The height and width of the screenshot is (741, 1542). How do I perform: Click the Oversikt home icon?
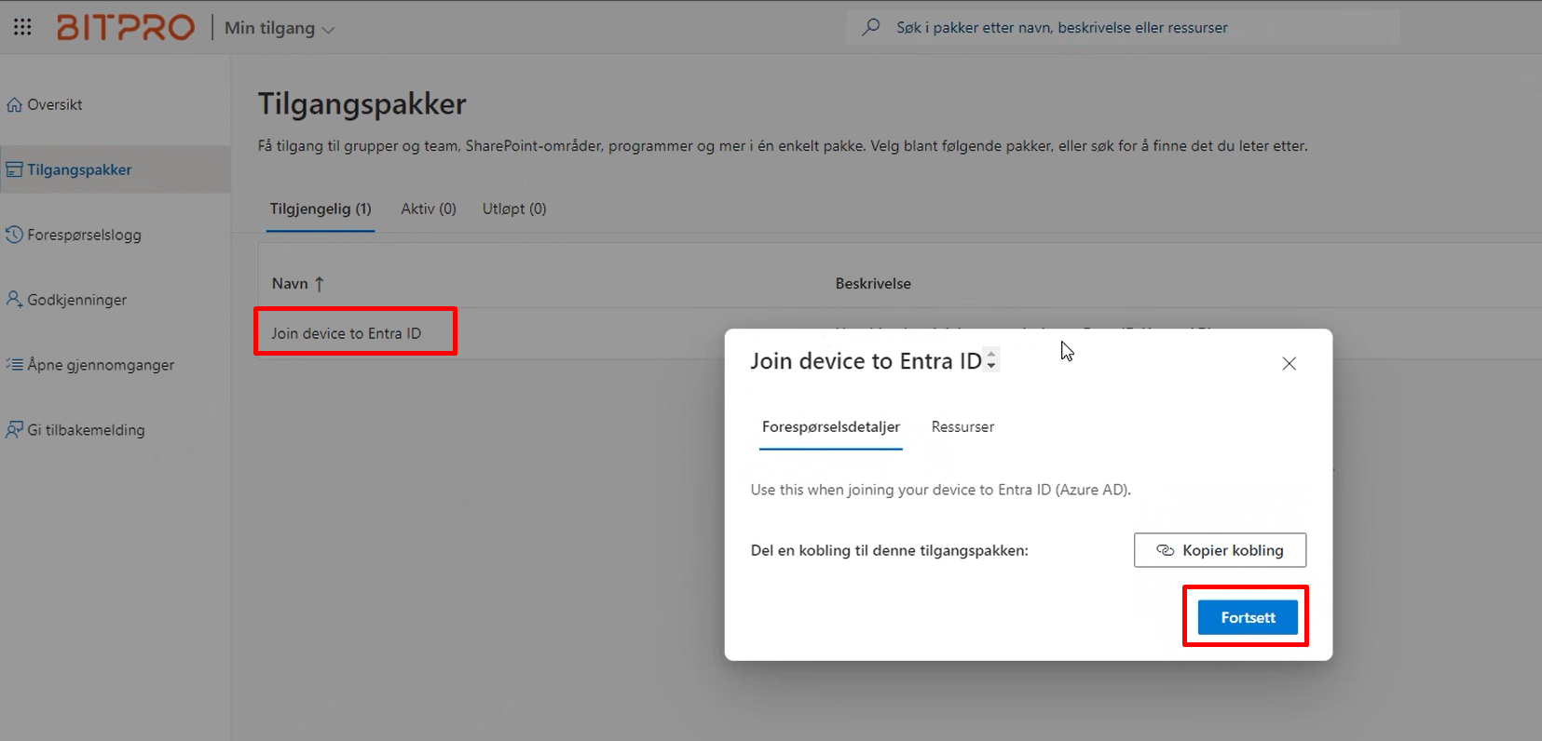15,104
